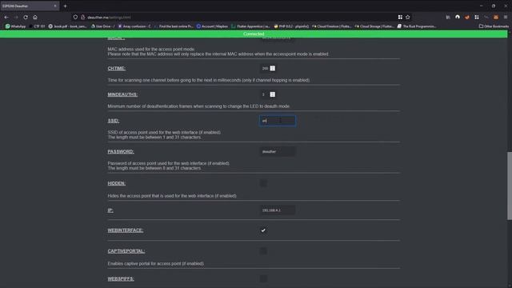Click the PASSWORD input field
The image size is (512, 288).
[x=278, y=151]
